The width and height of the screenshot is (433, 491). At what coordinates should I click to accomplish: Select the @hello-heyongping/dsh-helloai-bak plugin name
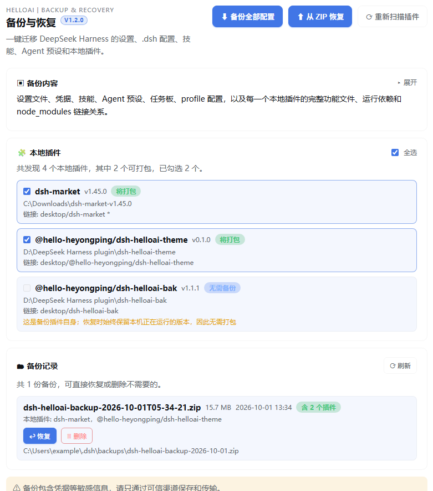pyautogui.click(x=106, y=288)
